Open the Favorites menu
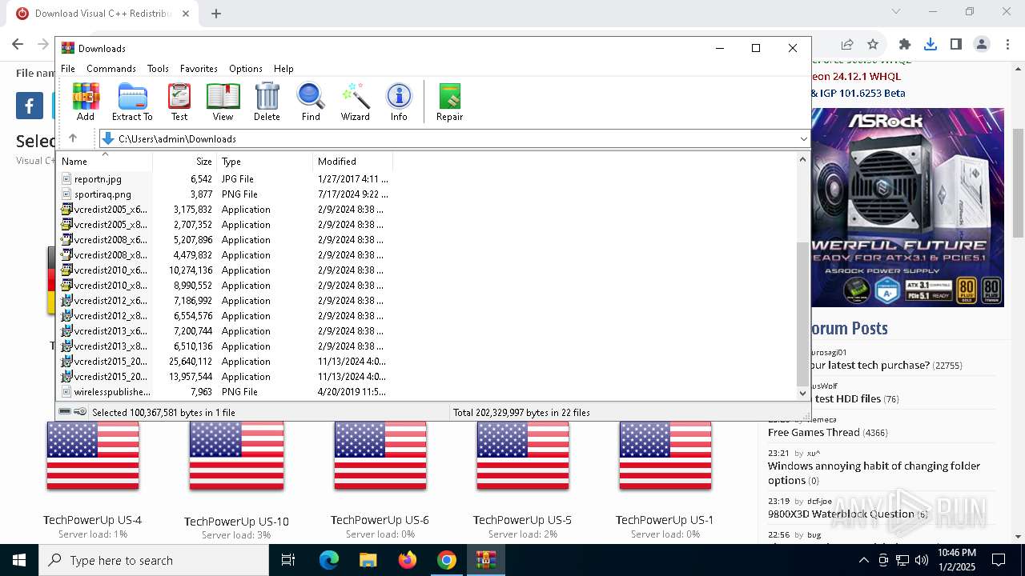Viewport: 1025px width, 576px height. pyautogui.click(x=199, y=69)
